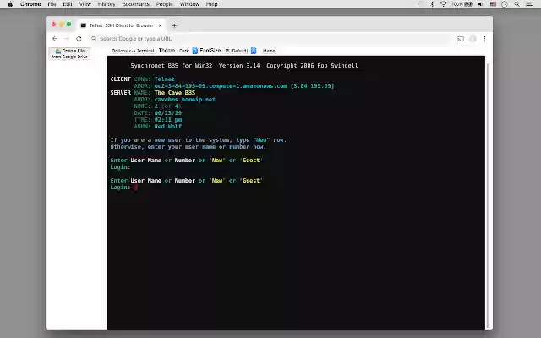Screen dimensions: 541x338
Task: Click the battery status indicator
Action: tap(462, 4)
